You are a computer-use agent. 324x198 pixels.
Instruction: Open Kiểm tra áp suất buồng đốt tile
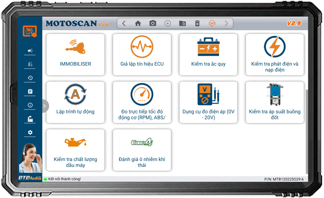(275, 102)
